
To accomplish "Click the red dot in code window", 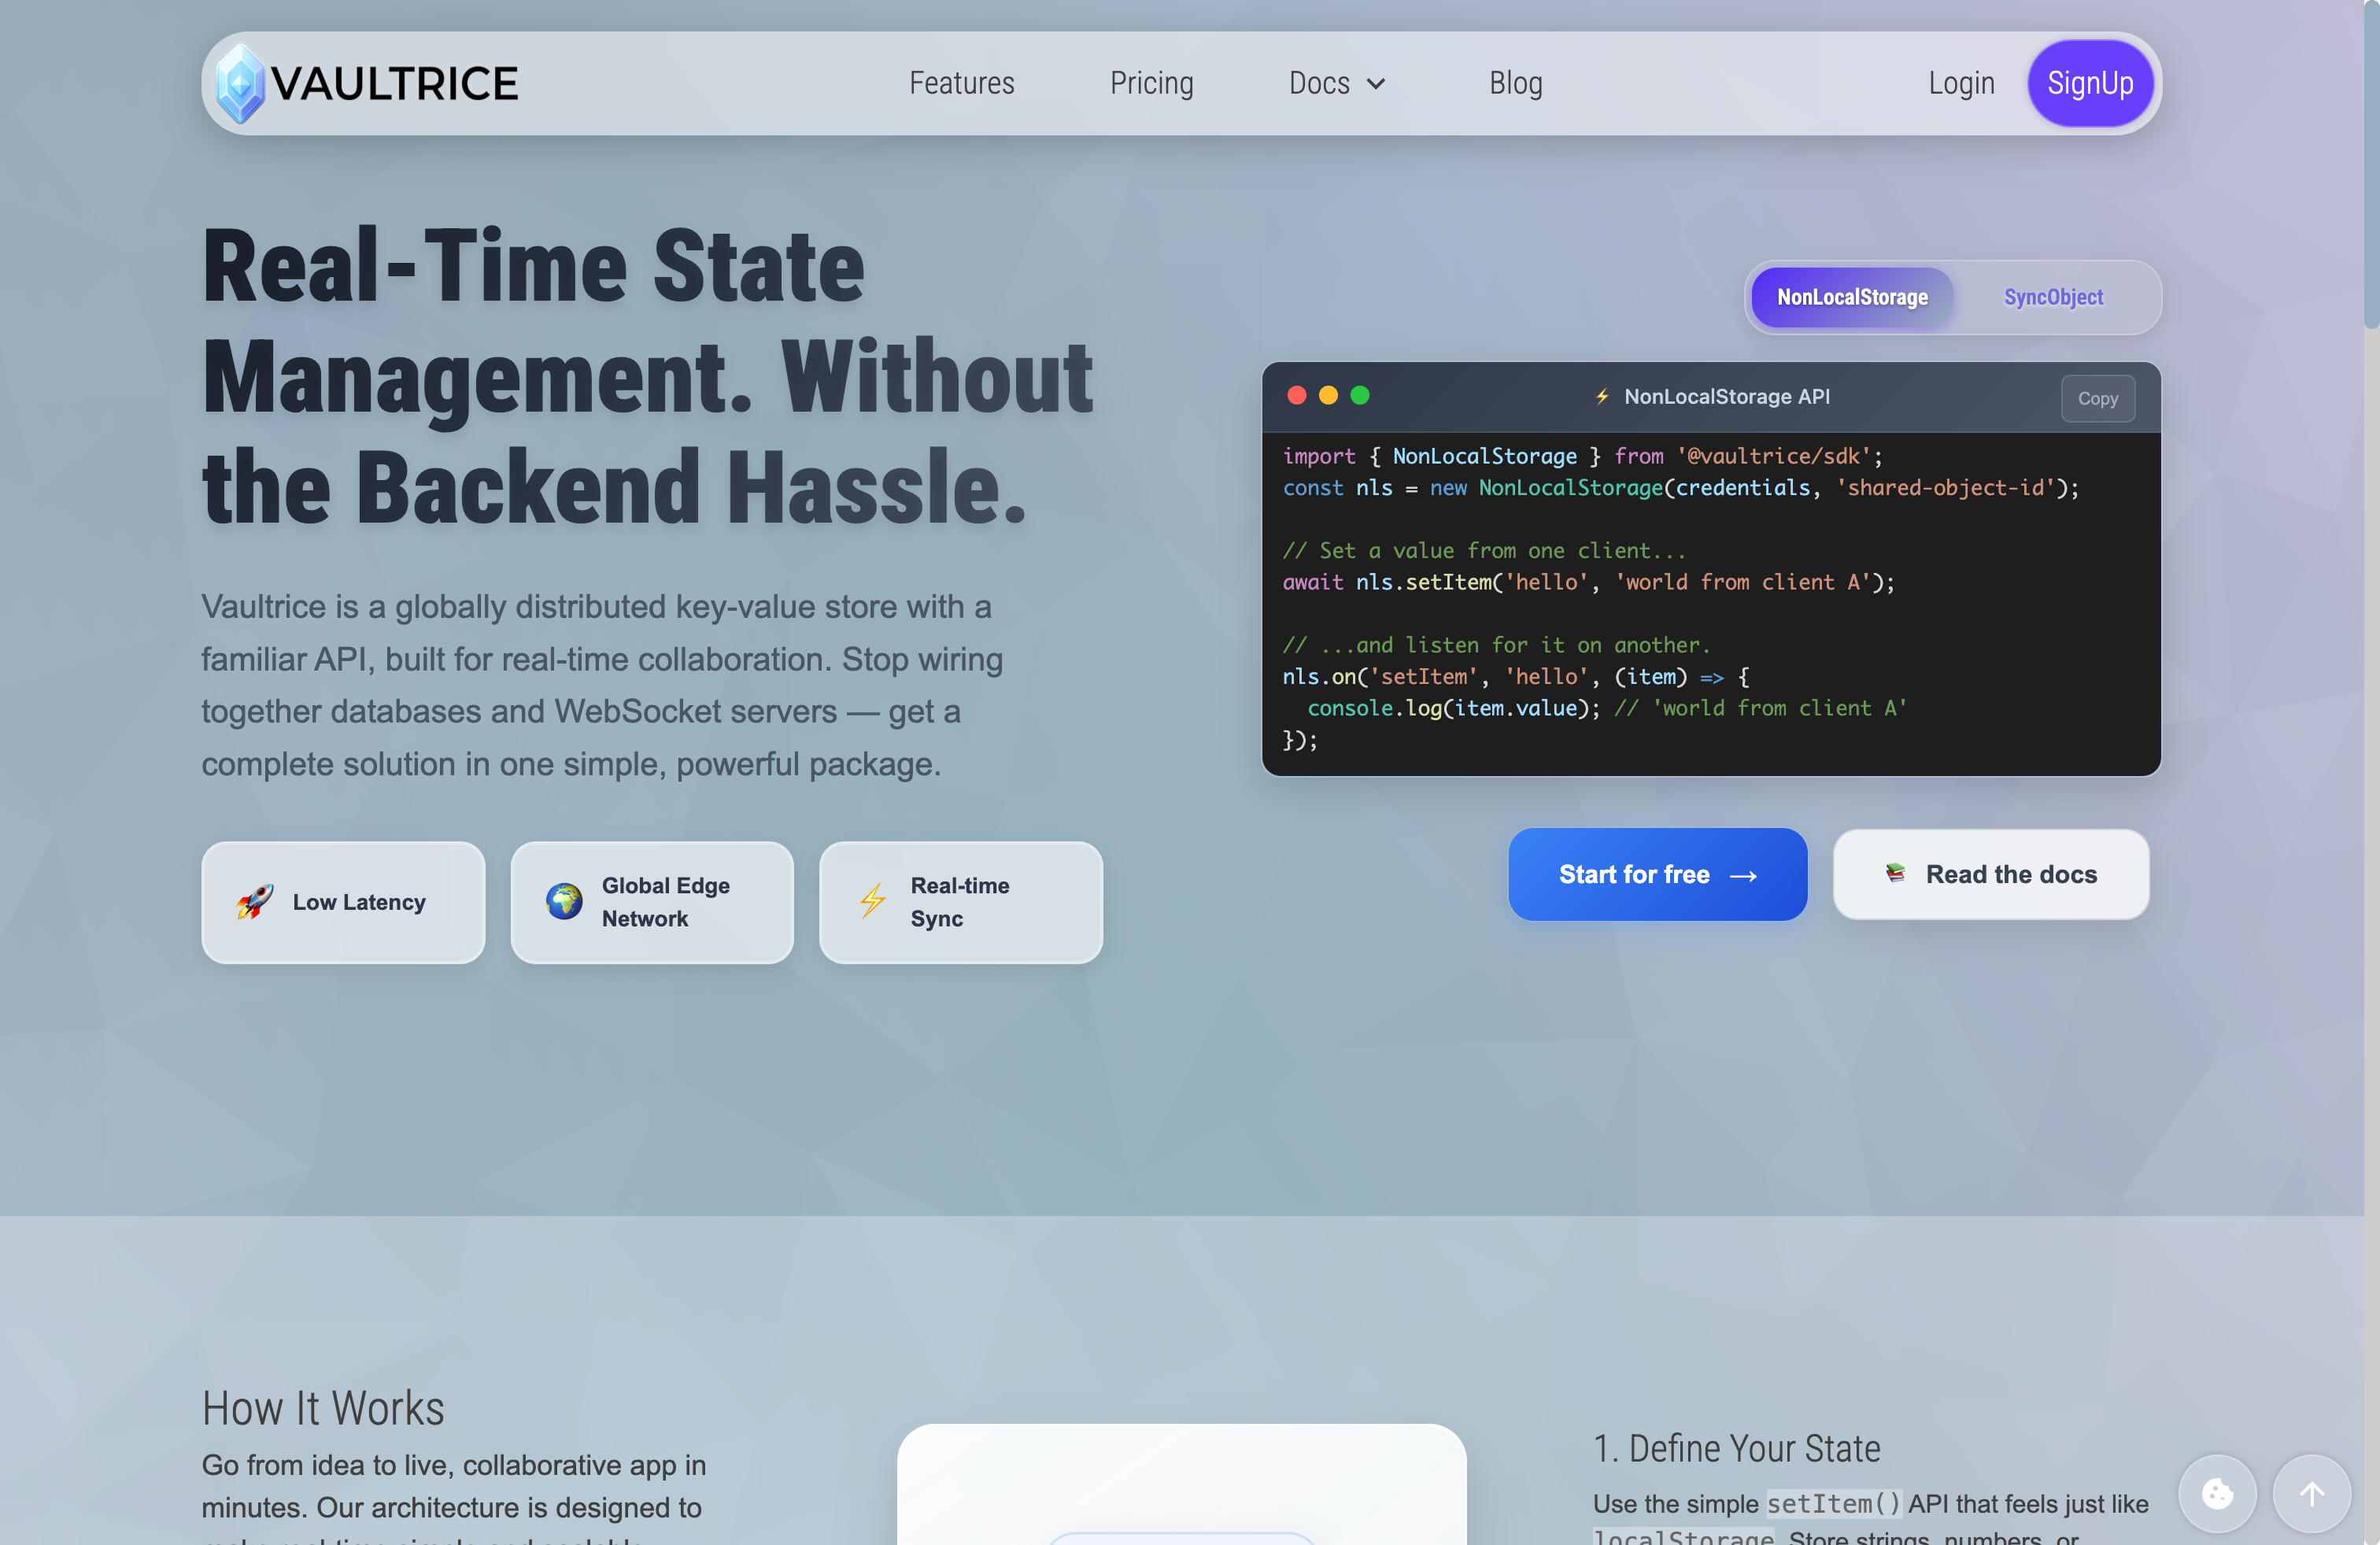I will 1297,396.
